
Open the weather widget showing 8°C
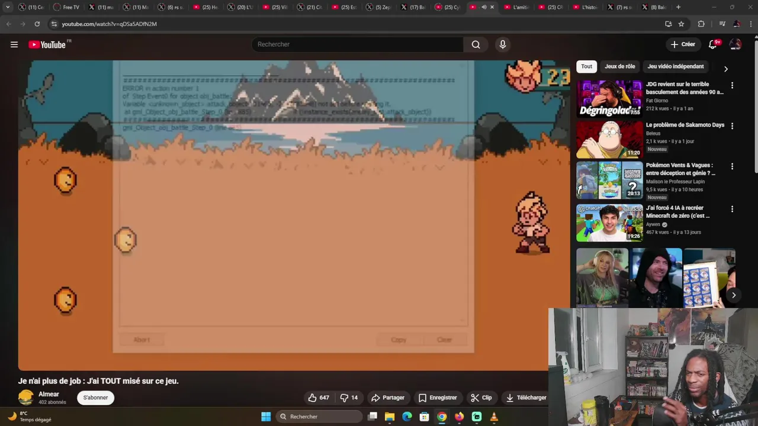(30, 417)
